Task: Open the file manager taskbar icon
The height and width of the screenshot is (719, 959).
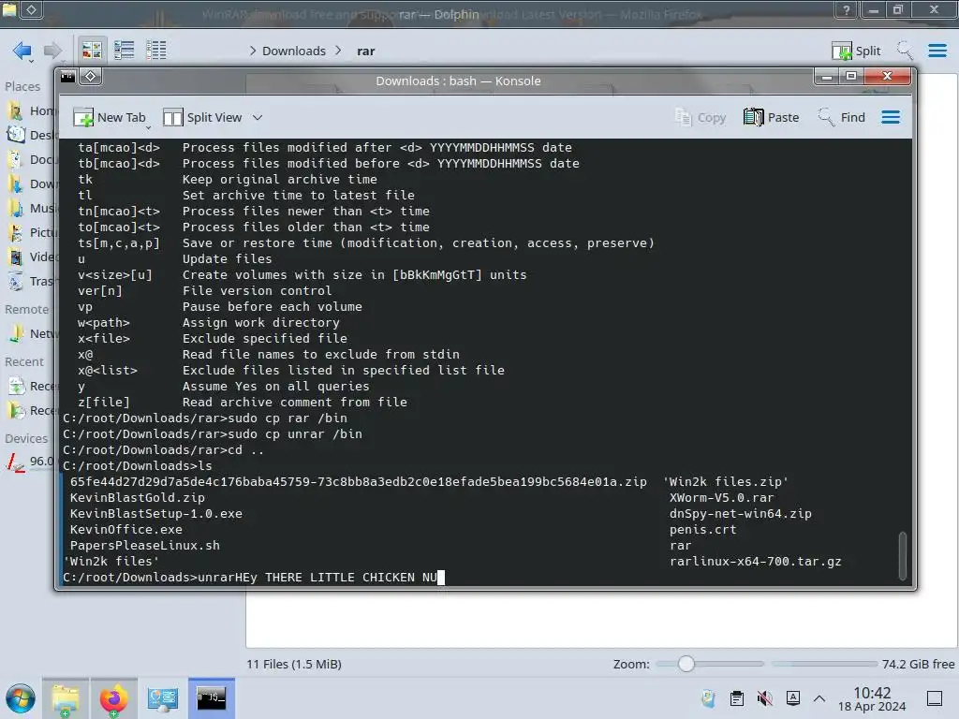Action: (x=66, y=698)
